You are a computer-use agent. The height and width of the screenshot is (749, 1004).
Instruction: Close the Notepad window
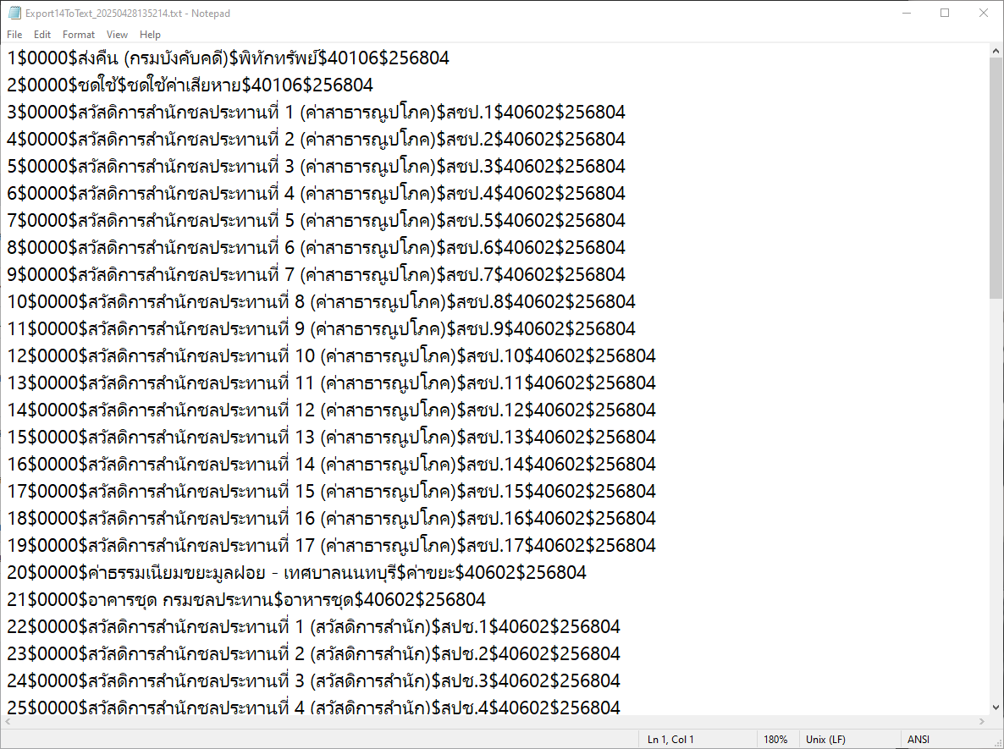pos(984,13)
